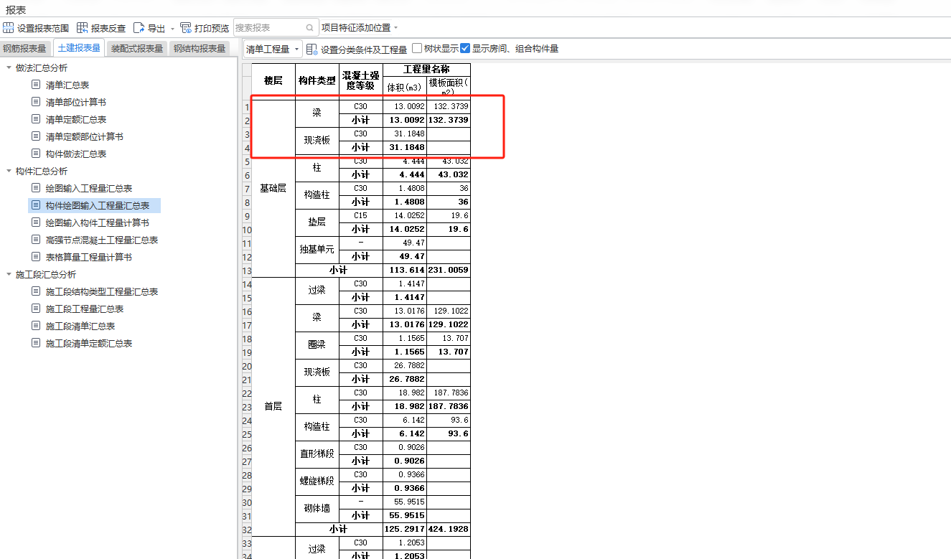The width and height of the screenshot is (951, 559).
Task: Click 设置报表范围 button label
Action: click(x=43, y=28)
